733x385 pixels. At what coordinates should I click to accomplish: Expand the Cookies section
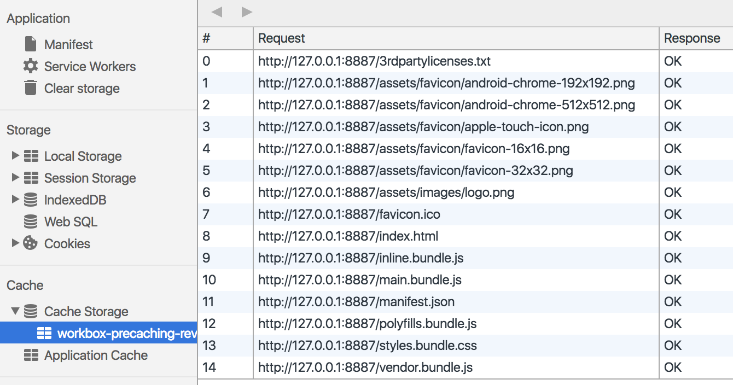click(15, 243)
